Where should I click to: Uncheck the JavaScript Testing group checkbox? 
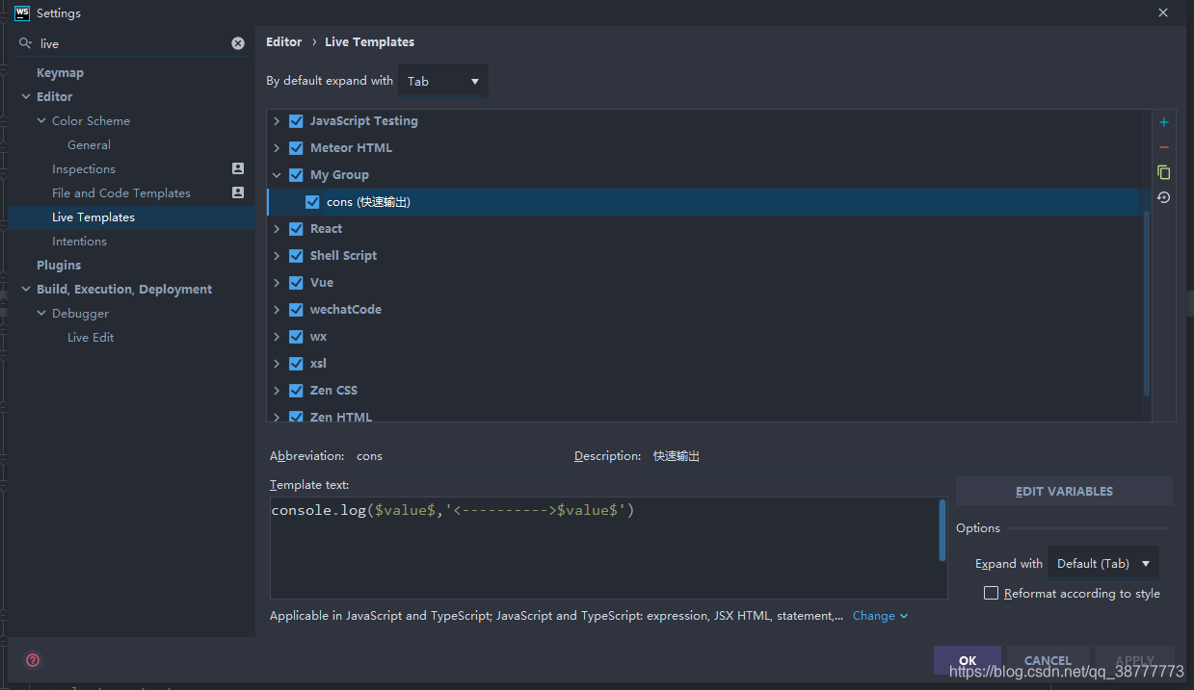coord(296,121)
